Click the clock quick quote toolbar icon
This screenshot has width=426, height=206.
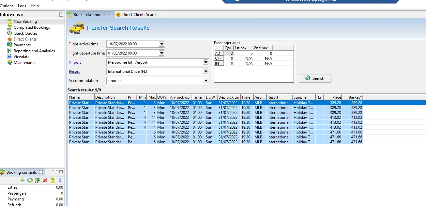click(x=30, y=180)
